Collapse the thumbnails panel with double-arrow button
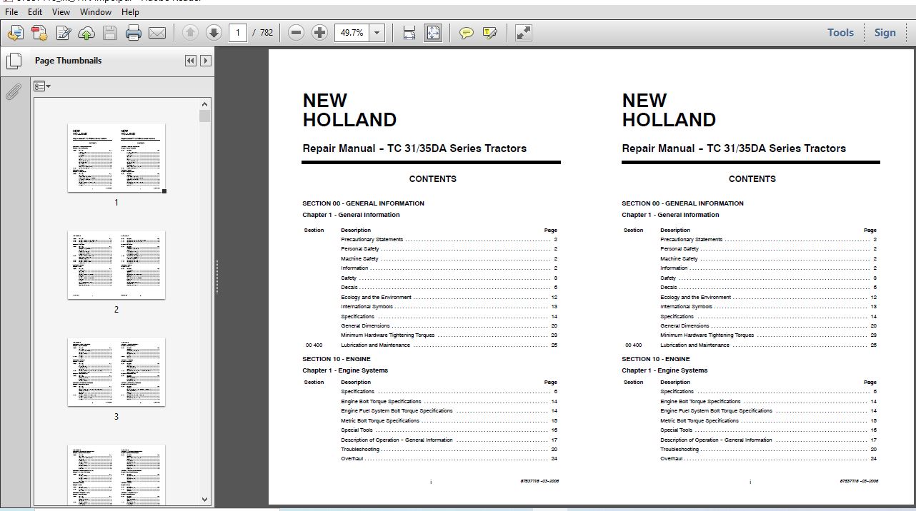 [191, 61]
